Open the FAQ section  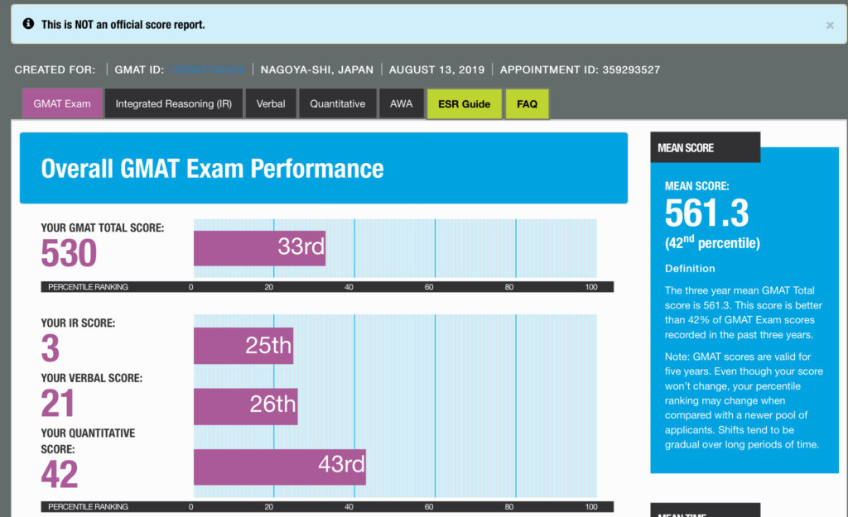point(528,103)
